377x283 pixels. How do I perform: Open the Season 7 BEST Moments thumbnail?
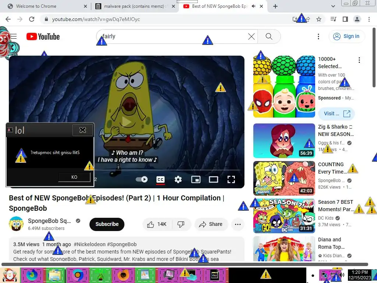(x=284, y=216)
